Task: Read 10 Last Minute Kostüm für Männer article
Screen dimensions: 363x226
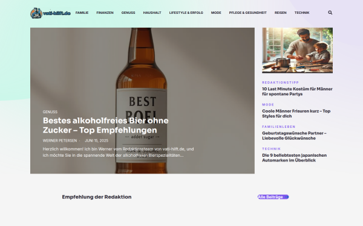Action: pos(297,92)
